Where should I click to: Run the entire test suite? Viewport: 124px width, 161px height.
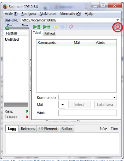[37, 27]
